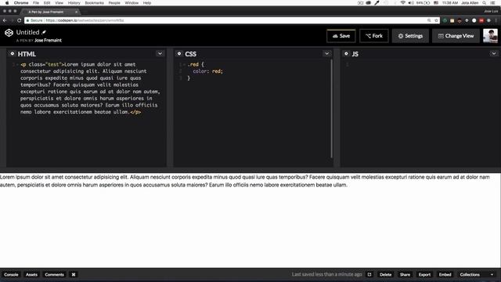Screen dimensions: 501x282
Task: Open the Export menu
Action: click(424, 275)
